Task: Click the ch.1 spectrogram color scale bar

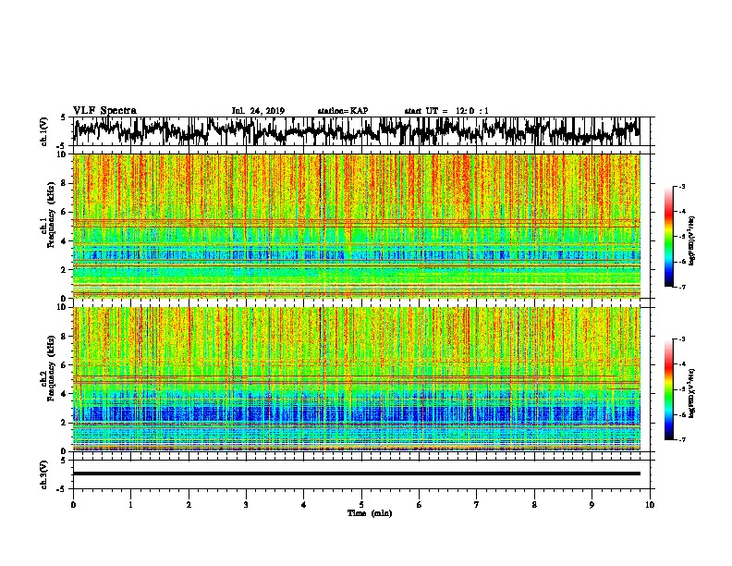Action: click(668, 237)
